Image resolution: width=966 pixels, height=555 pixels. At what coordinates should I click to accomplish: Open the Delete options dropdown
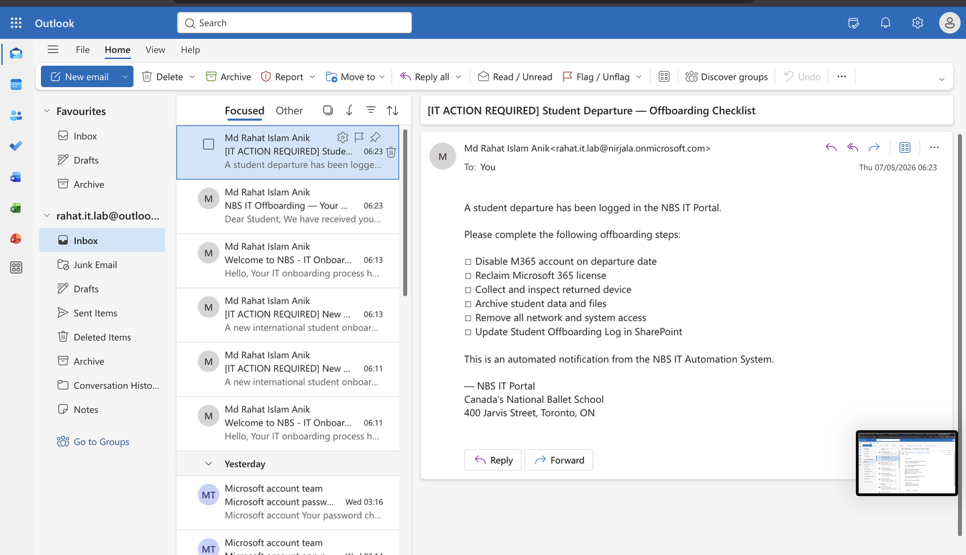tap(192, 76)
